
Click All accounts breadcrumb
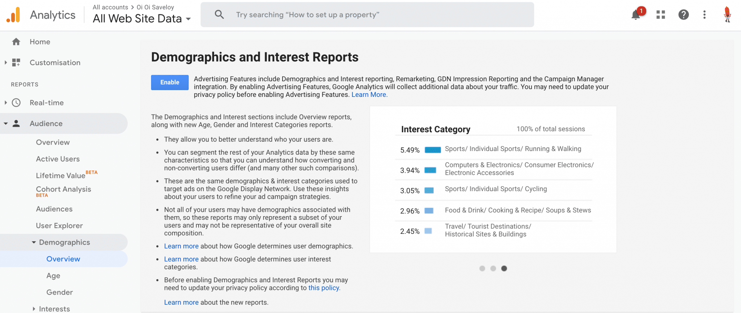(110, 7)
